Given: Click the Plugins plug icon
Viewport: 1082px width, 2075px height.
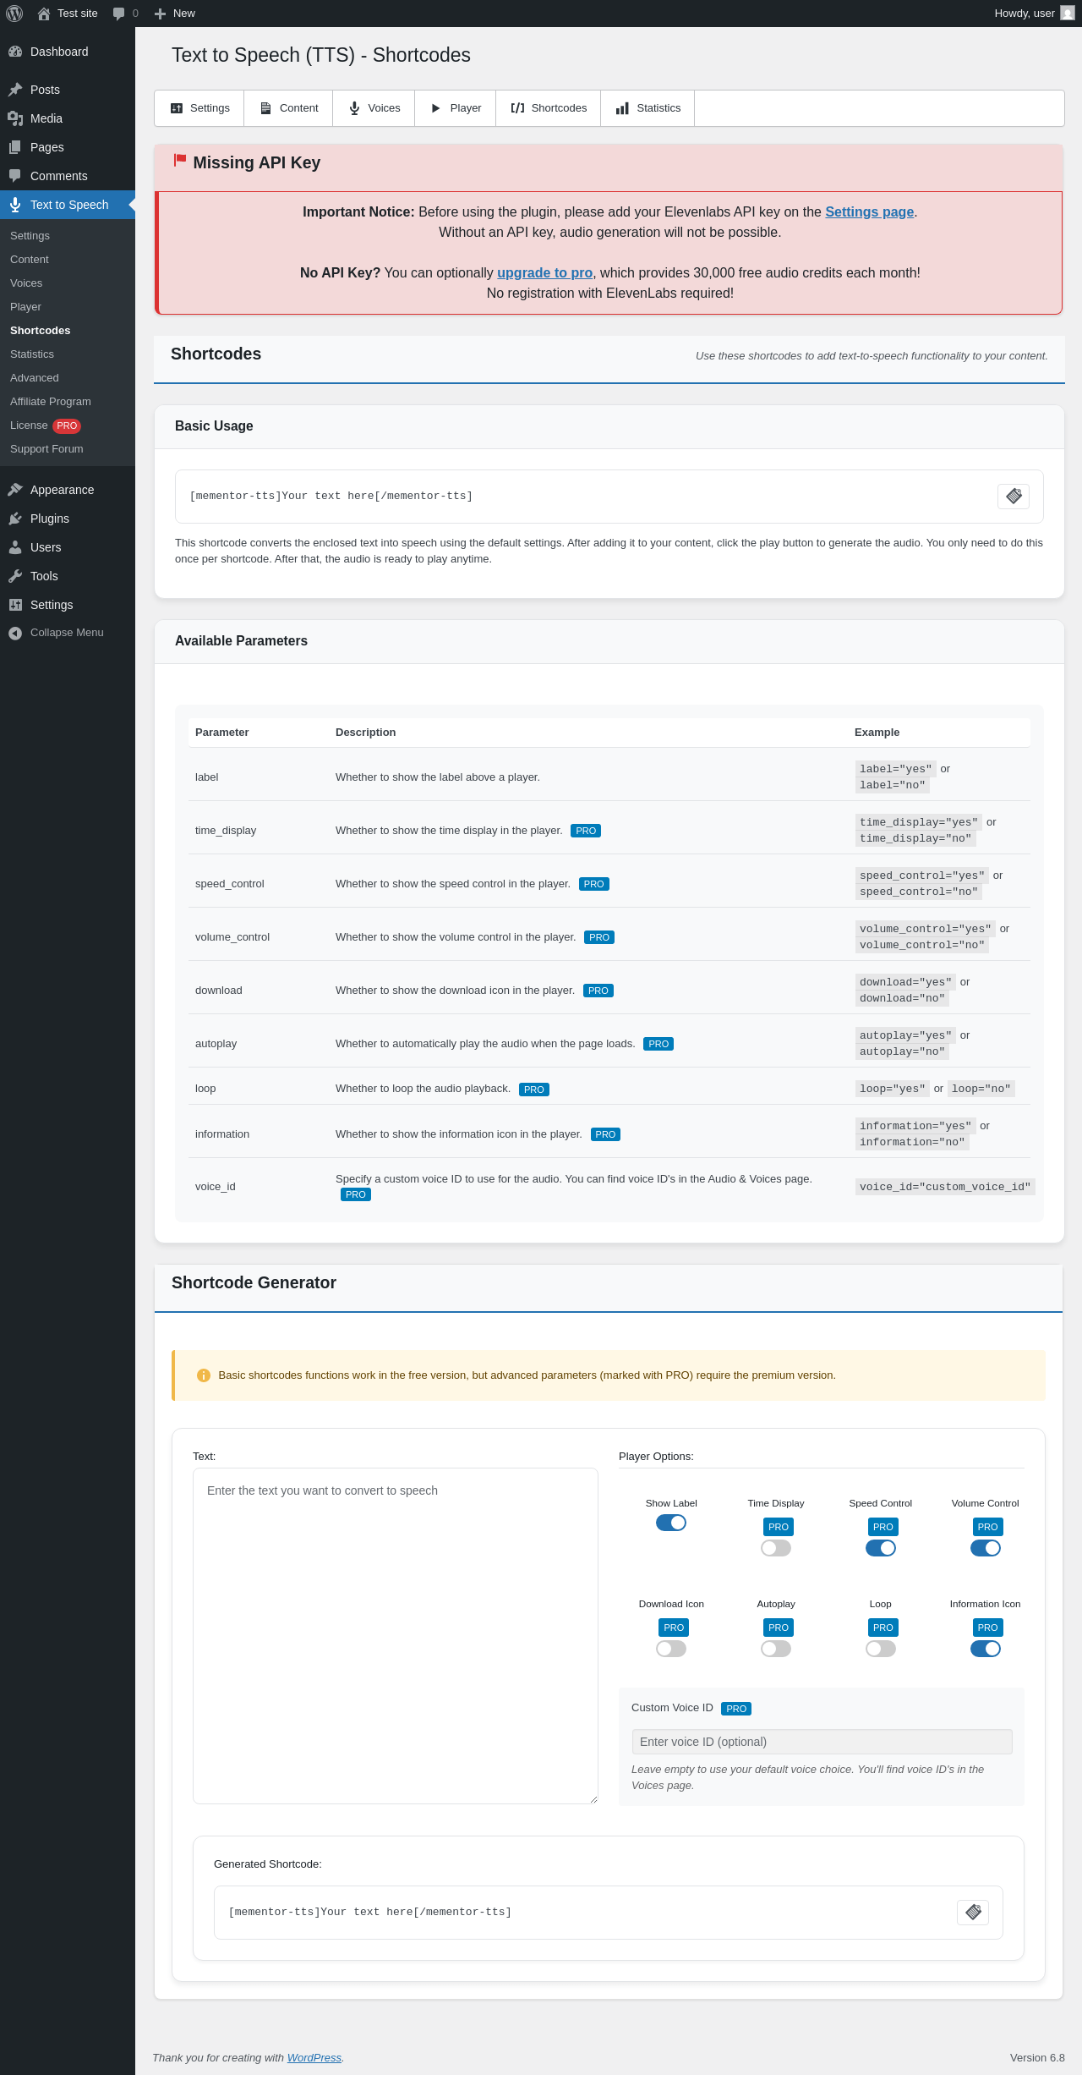Looking at the screenshot, I should (15, 519).
